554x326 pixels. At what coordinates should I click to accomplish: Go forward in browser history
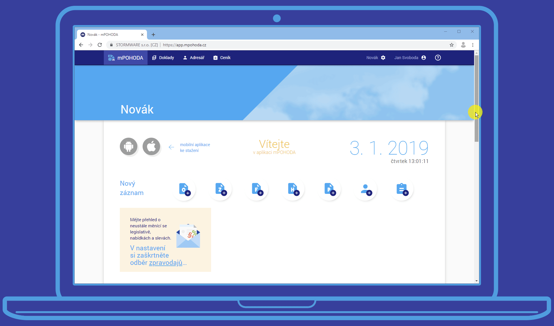(x=90, y=45)
